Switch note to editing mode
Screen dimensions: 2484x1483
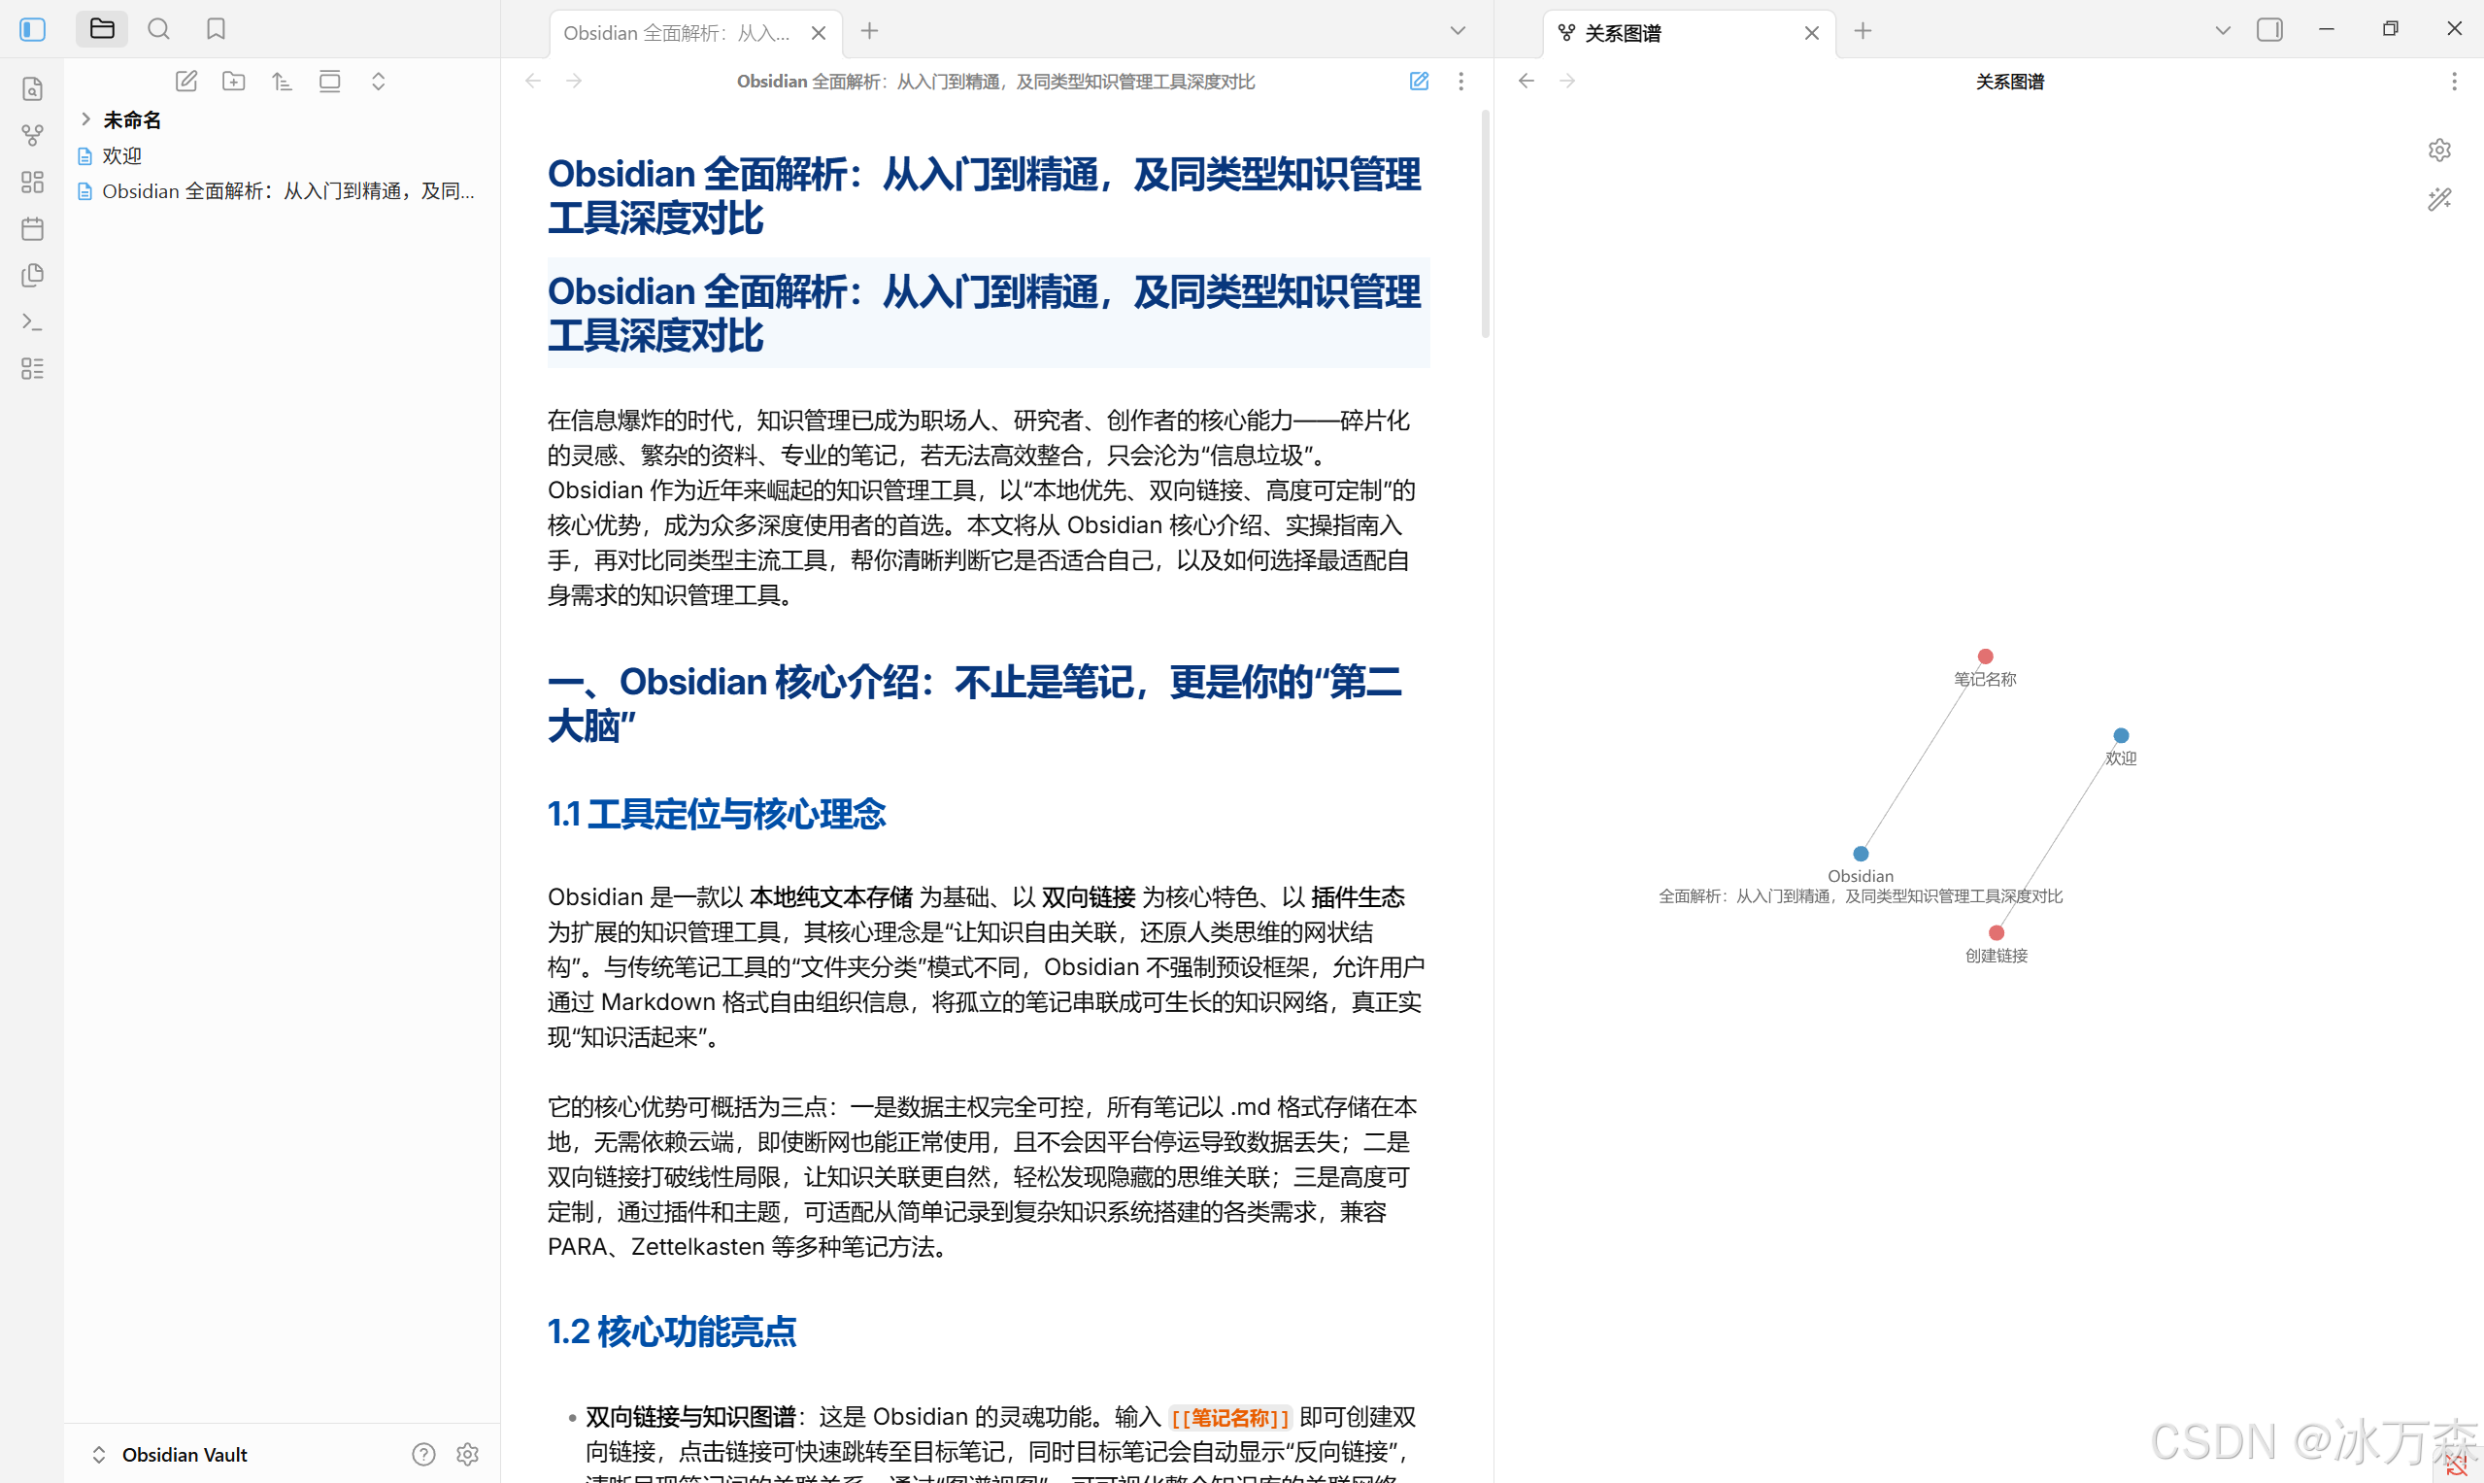1419,81
